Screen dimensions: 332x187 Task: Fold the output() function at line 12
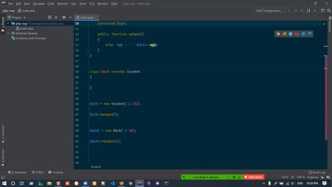pos(89,34)
